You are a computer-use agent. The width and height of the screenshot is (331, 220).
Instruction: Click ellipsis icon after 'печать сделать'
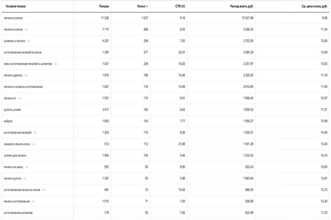(x=26, y=75)
